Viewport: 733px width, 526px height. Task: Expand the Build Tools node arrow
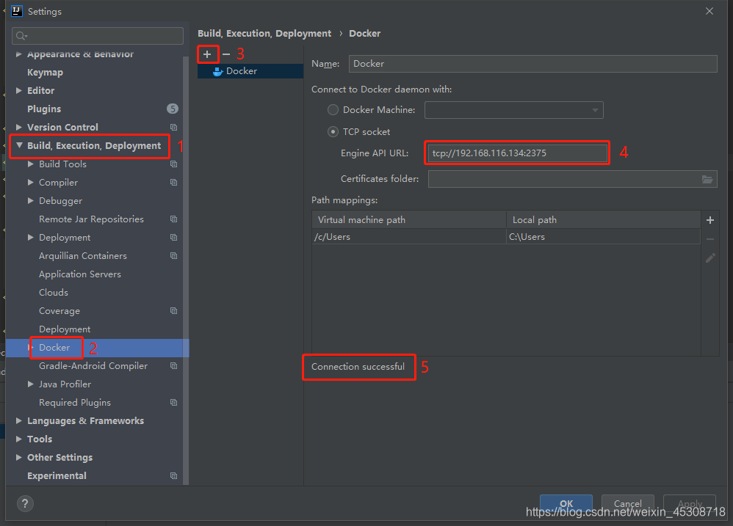click(31, 164)
